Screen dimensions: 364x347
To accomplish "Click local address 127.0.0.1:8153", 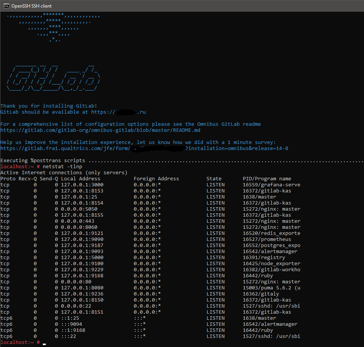I will (82, 191).
